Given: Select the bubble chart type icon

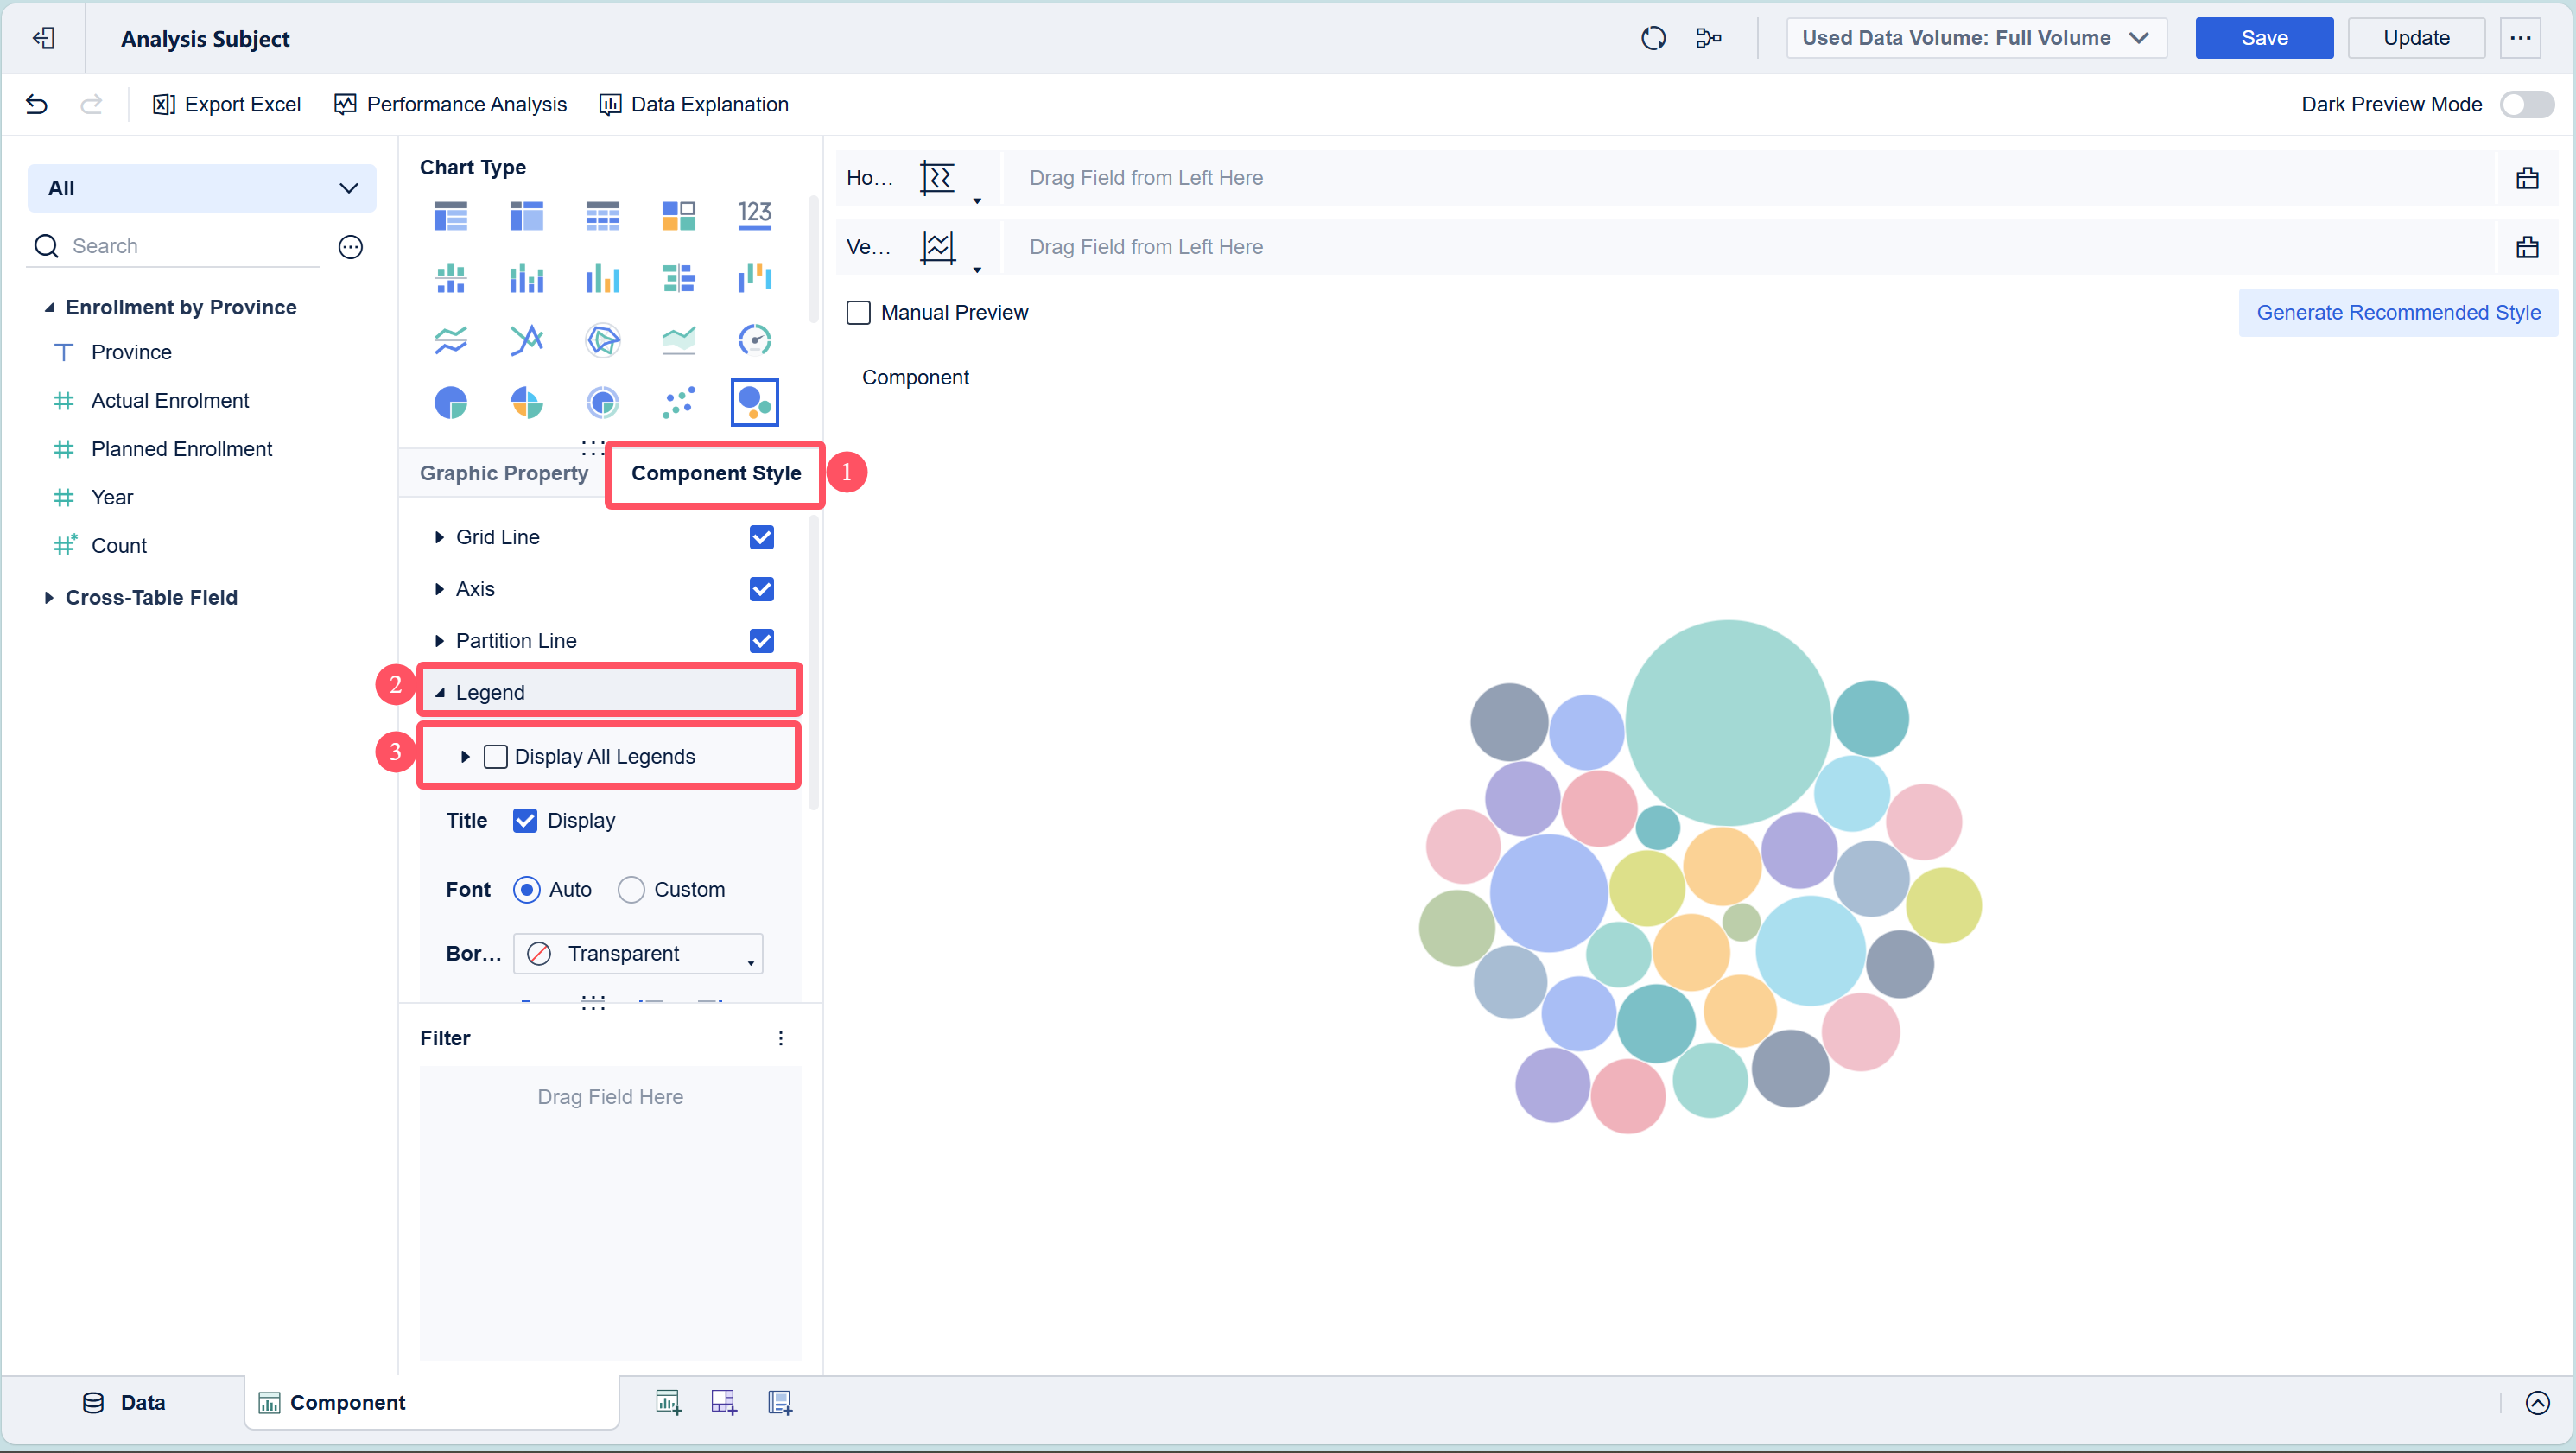Looking at the screenshot, I should pos(754,402).
